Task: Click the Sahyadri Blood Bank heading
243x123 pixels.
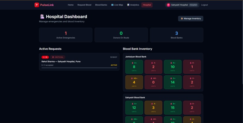Action: 135,97
